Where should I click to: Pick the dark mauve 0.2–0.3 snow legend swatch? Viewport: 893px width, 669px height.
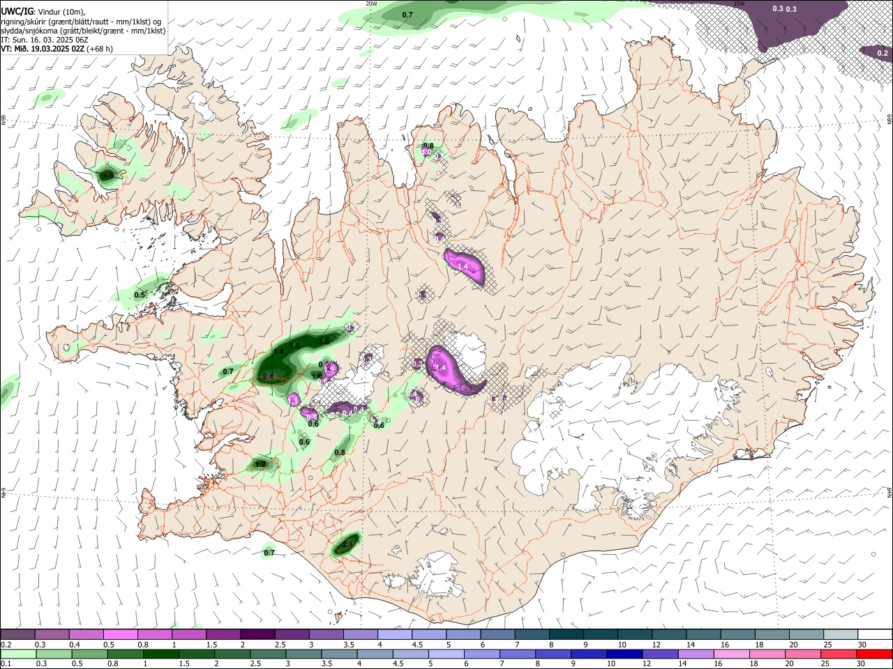pyautogui.click(x=17, y=634)
